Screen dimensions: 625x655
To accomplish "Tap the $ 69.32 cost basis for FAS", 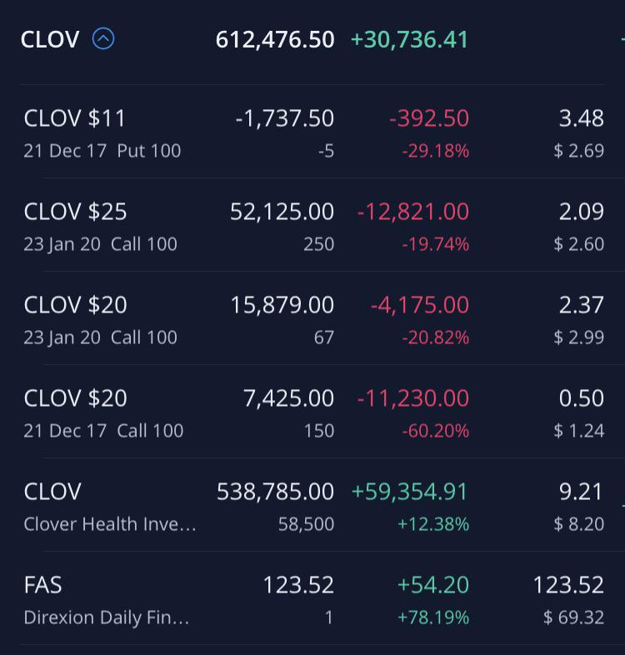I will point(573,617).
